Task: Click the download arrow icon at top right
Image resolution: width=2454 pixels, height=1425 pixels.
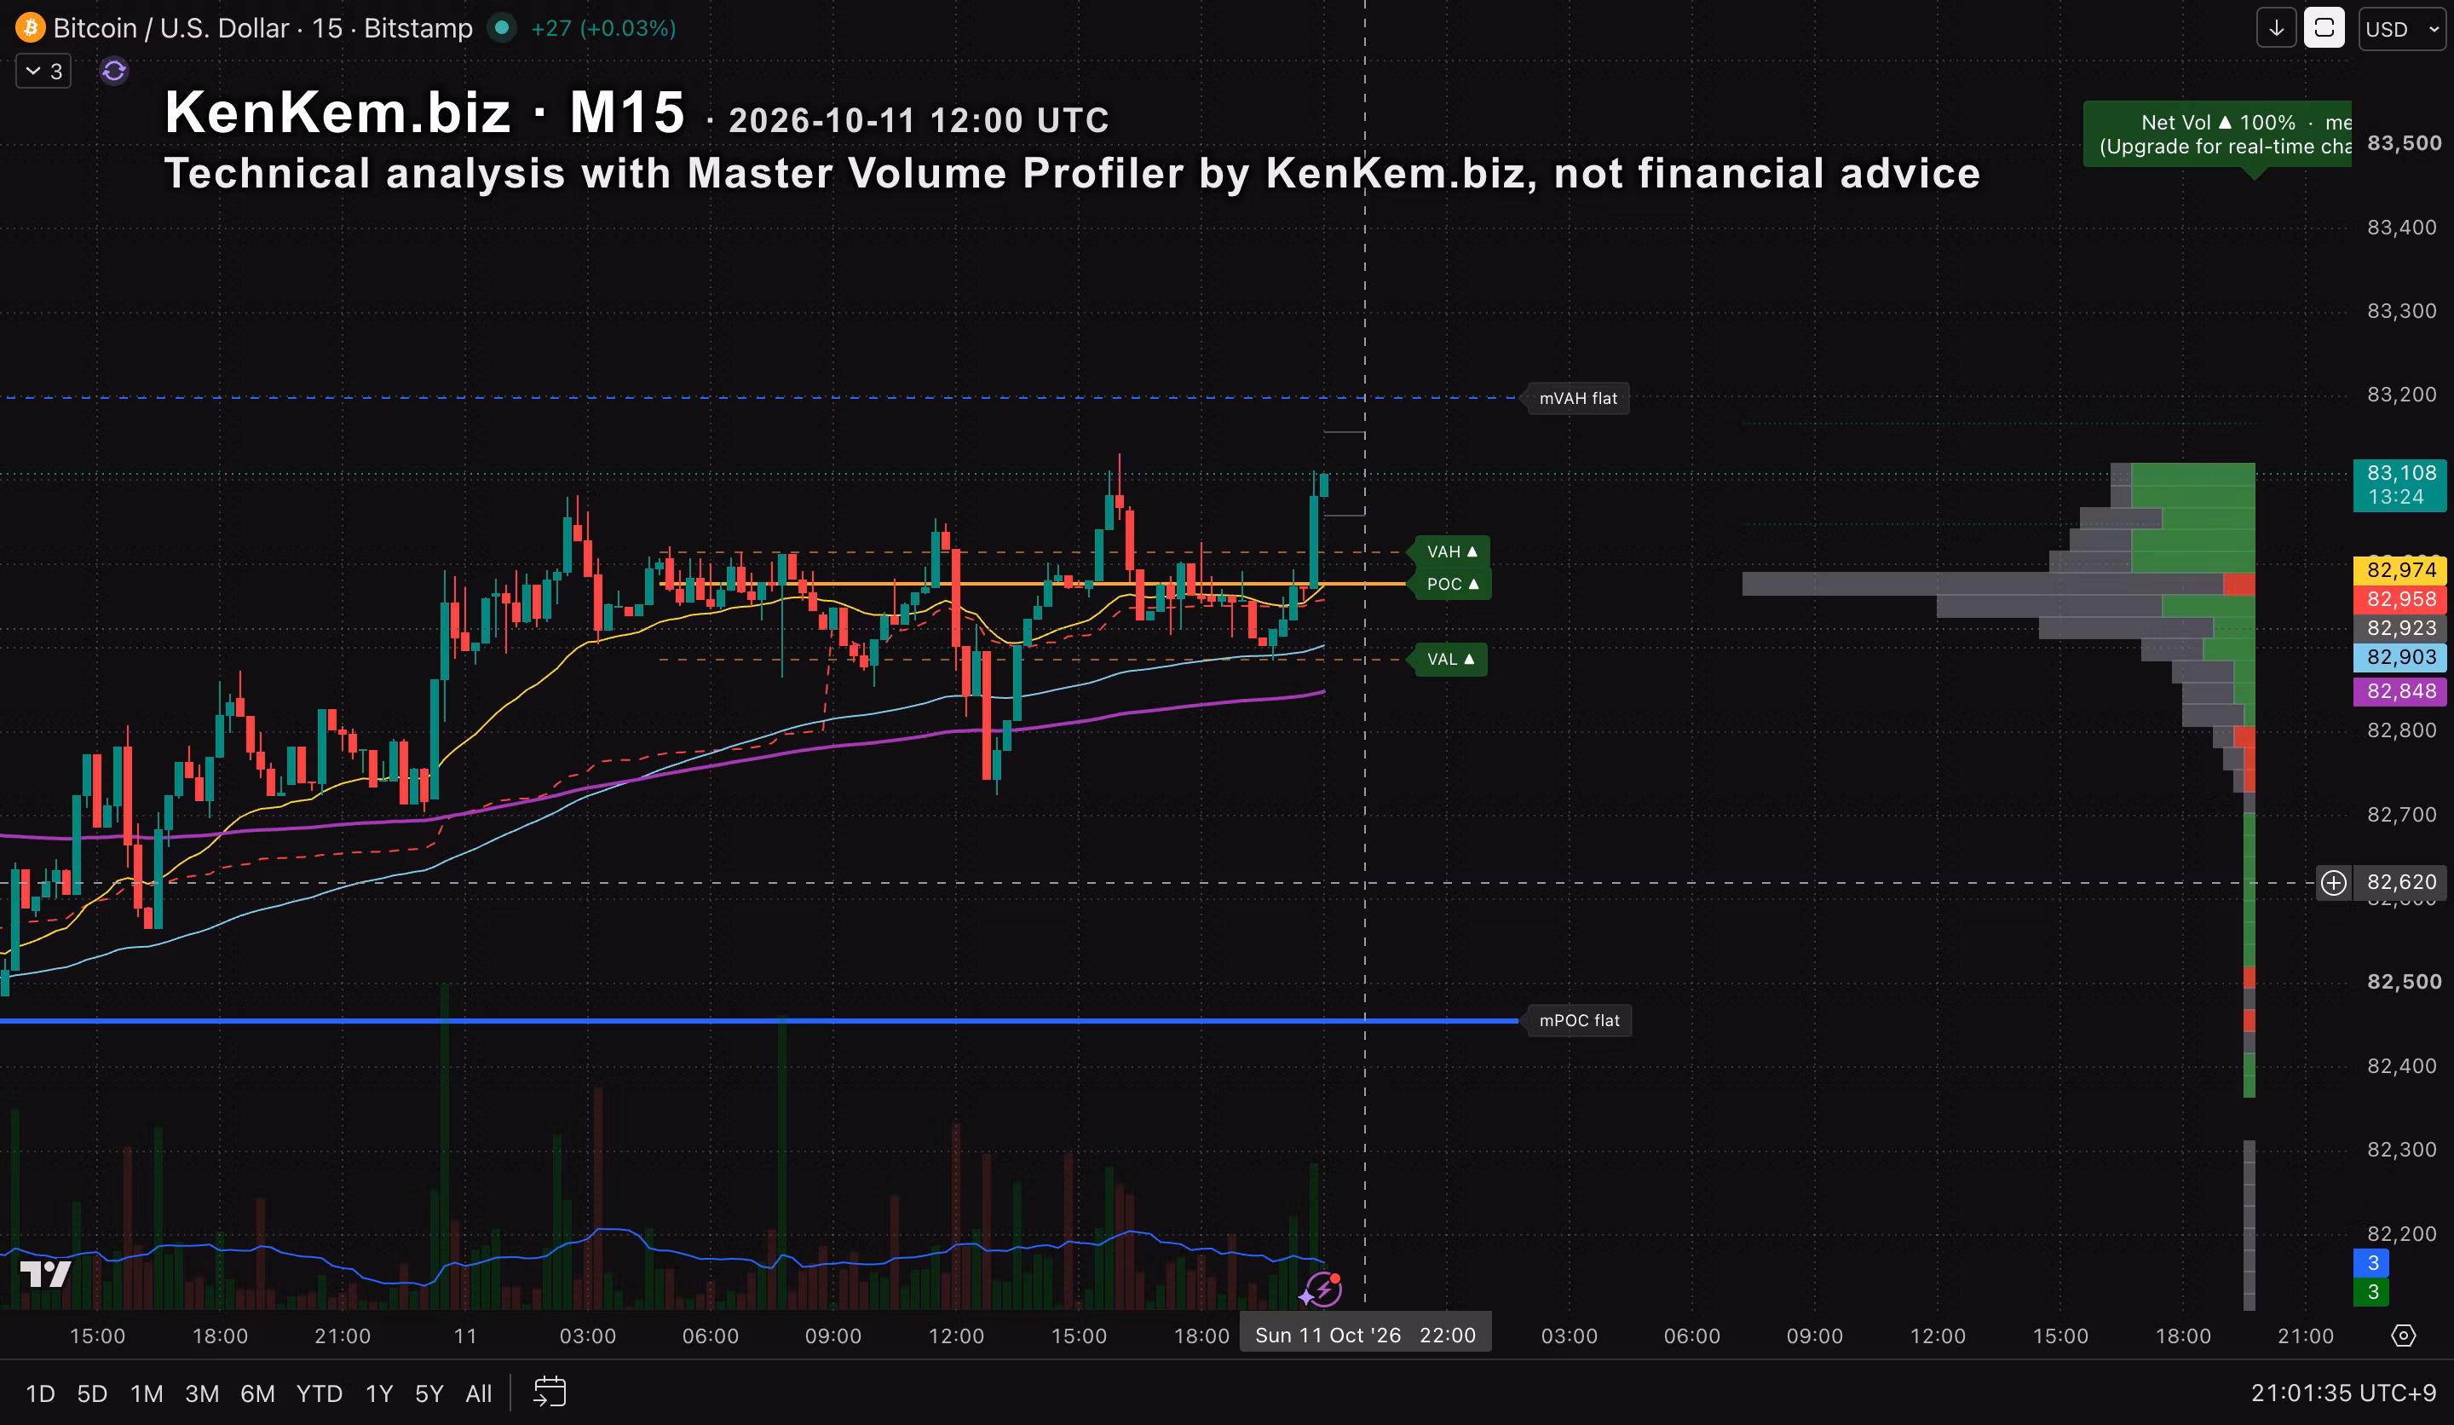Action: 2276,28
